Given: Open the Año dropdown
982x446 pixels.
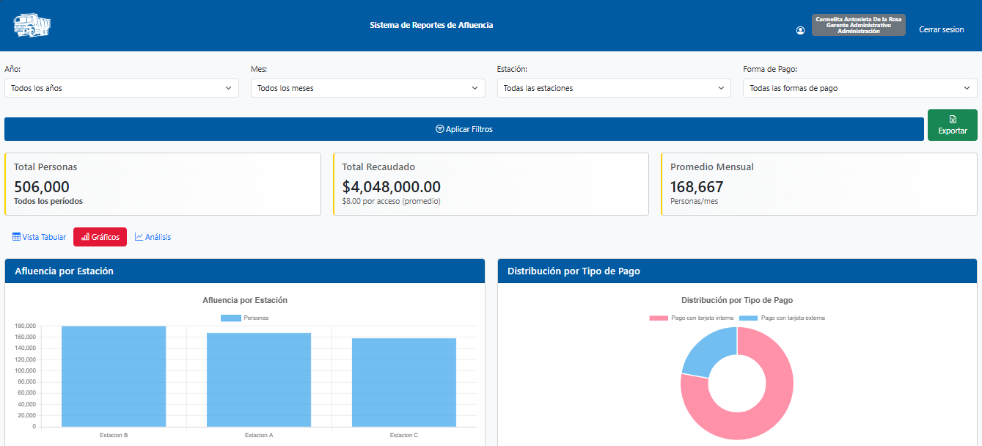Looking at the screenshot, I should [122, 88].
